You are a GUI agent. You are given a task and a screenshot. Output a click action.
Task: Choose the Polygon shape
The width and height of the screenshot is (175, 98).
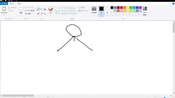coord(71,8)
